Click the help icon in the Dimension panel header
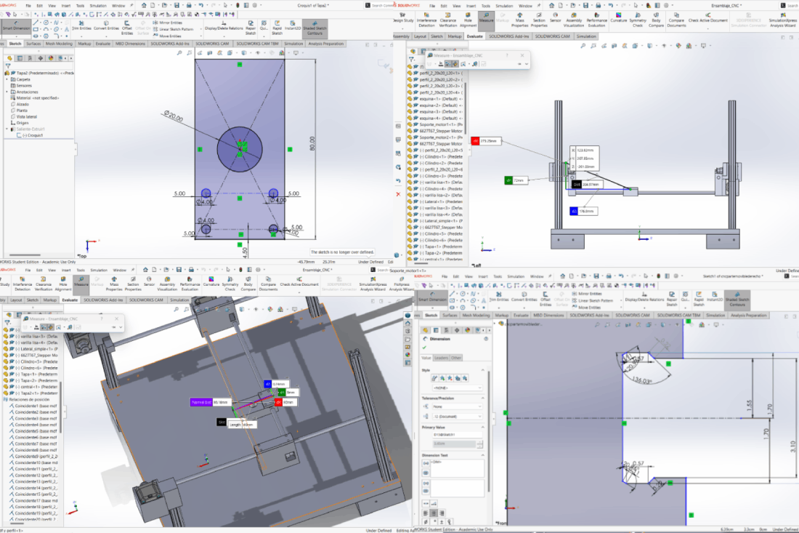 486,339
